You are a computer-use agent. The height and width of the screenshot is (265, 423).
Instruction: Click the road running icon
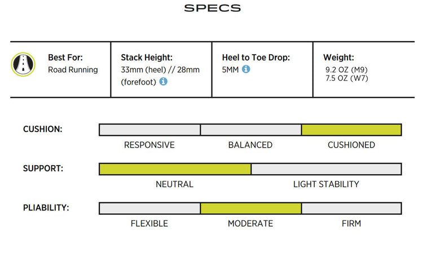(23, 65)
